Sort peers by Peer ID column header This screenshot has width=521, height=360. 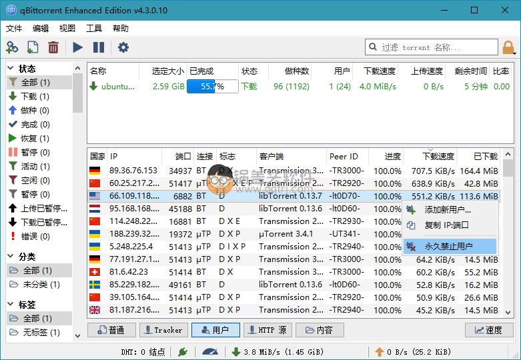[348, 156]
